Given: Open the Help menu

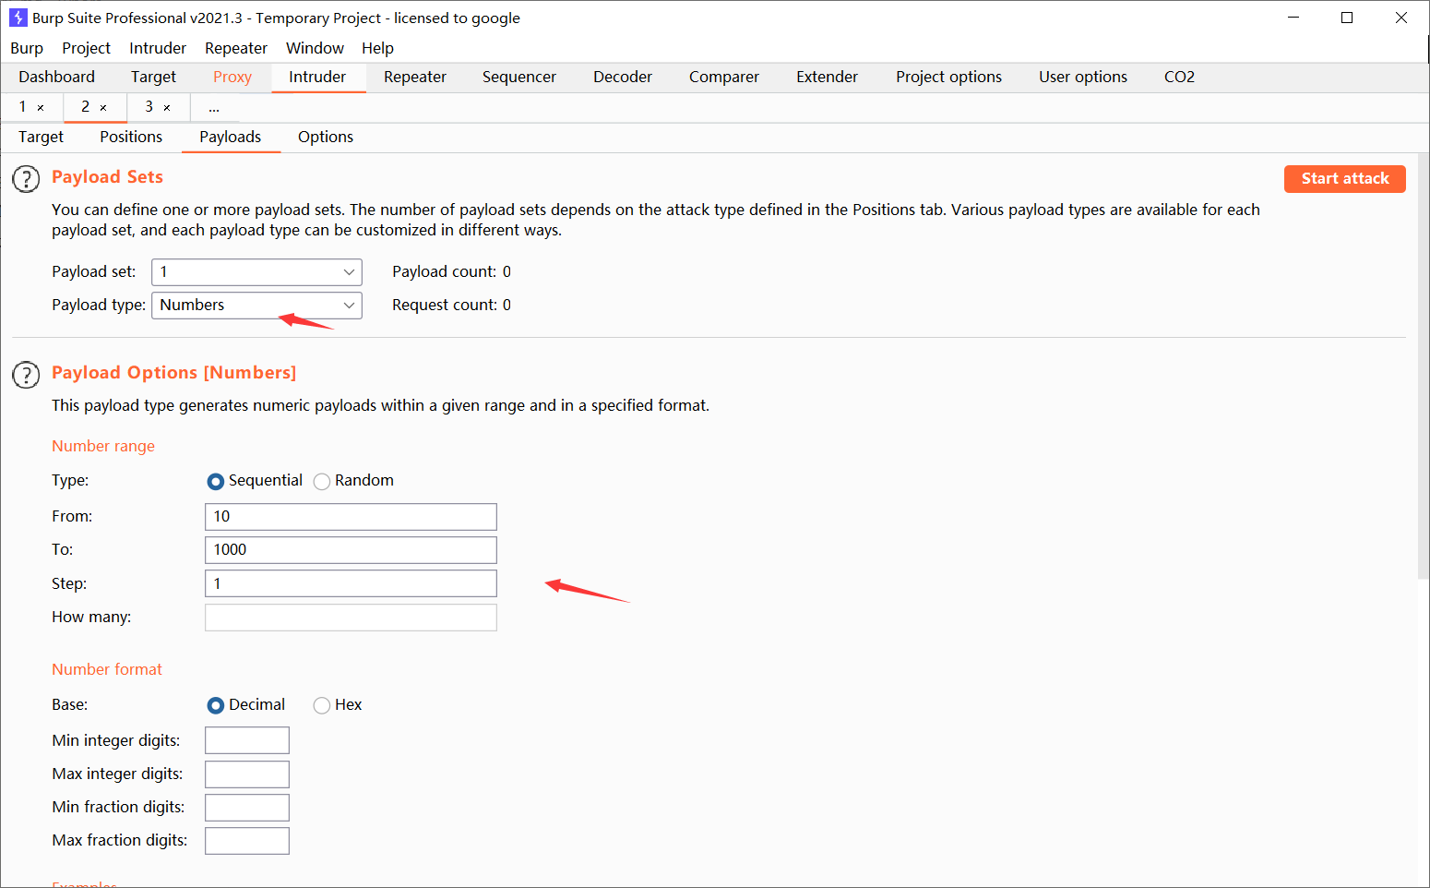Looking at the screenshot, I should (377, 48).
